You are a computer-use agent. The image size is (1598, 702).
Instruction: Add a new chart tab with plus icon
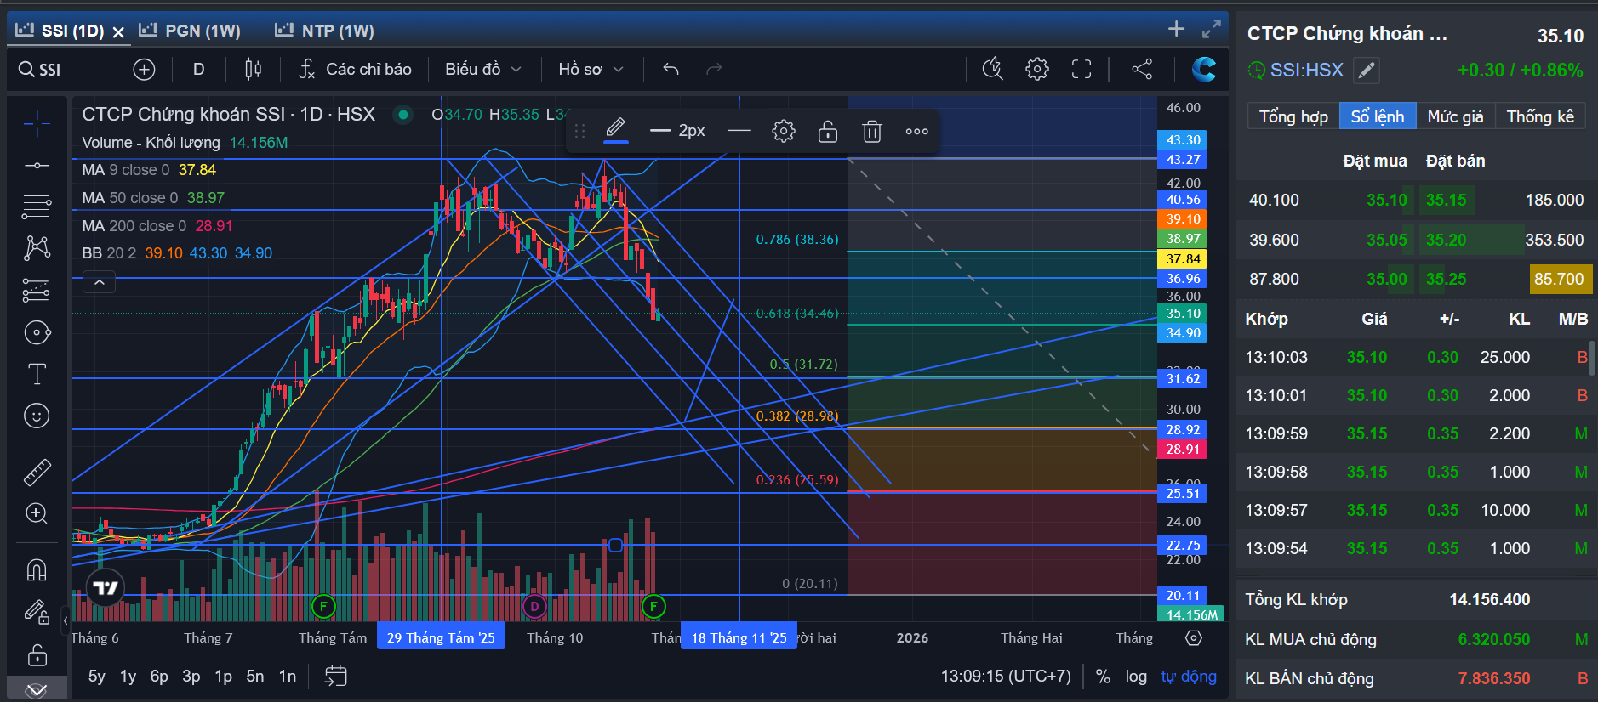tap(1176, 29)
